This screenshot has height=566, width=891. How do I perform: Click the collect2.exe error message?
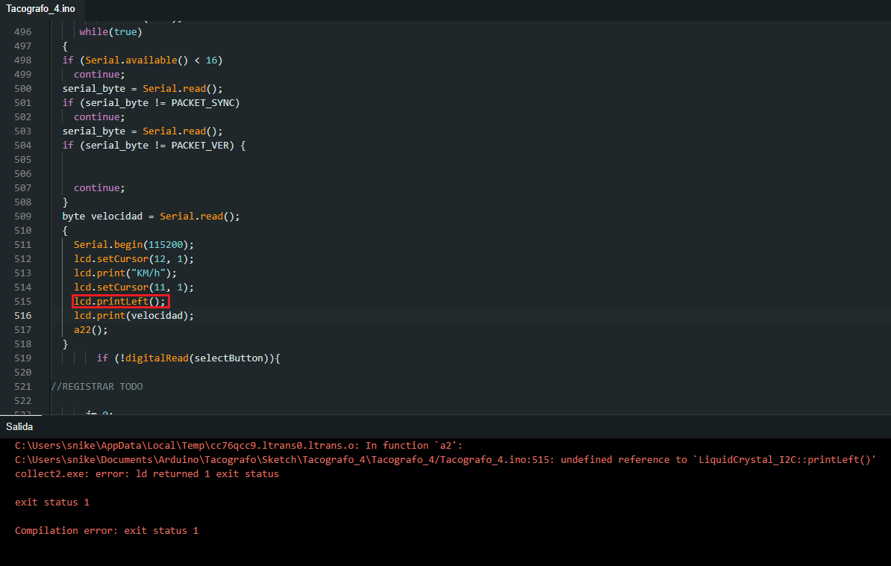(x=147, y=474)
